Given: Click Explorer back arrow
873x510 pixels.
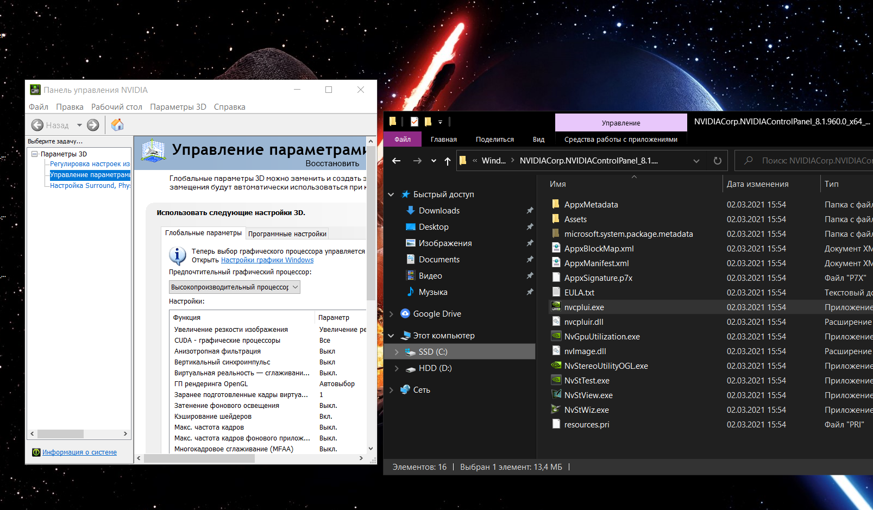Looking at the screenshot, I should tap(397, 161).
